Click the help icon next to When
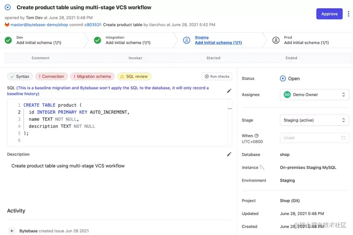 (257, 136)
